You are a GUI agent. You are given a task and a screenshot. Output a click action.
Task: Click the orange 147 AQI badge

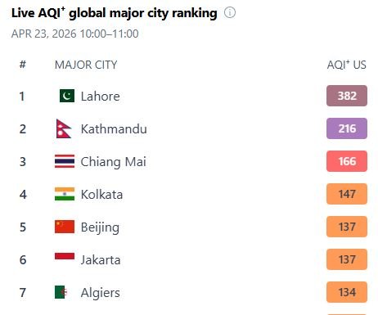pos(347,194)
